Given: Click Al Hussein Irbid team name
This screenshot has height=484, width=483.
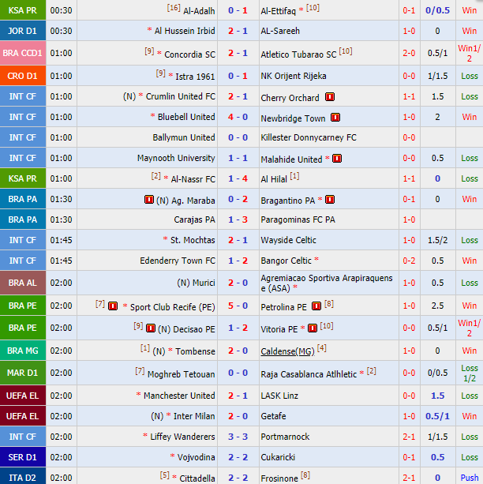Looking at the screenshot, I should (x=185, y=31).
